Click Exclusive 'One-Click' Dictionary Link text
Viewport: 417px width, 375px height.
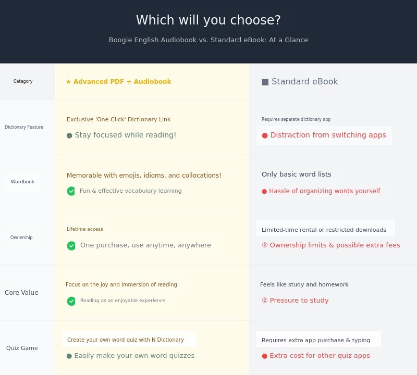[118, 120]
